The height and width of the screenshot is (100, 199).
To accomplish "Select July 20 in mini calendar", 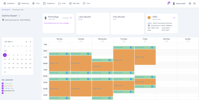I will tap(18, 64).
